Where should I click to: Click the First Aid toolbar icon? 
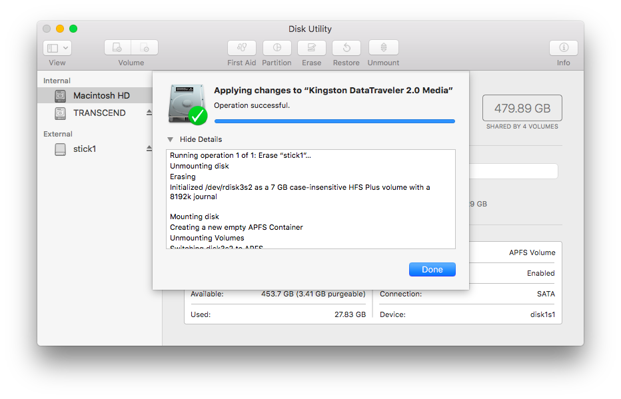(241, 48)
